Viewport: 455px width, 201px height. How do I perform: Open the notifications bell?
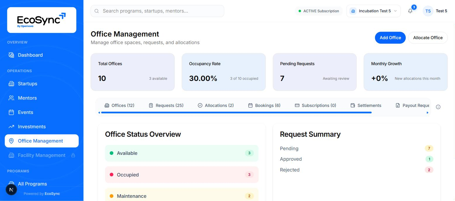coord(410,11)
